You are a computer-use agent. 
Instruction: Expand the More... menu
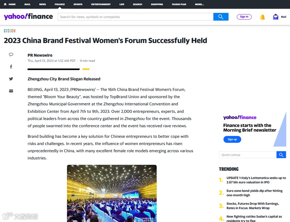199,4
